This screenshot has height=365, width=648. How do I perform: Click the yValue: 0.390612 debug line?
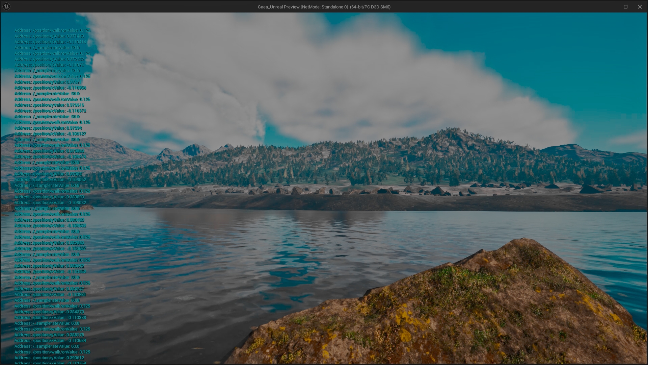(x=49, y=358)
